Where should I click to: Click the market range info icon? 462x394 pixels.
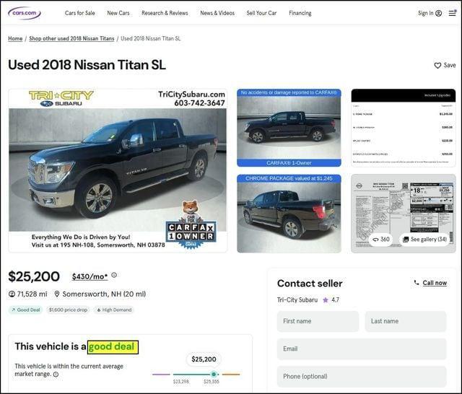coord(56,375)
